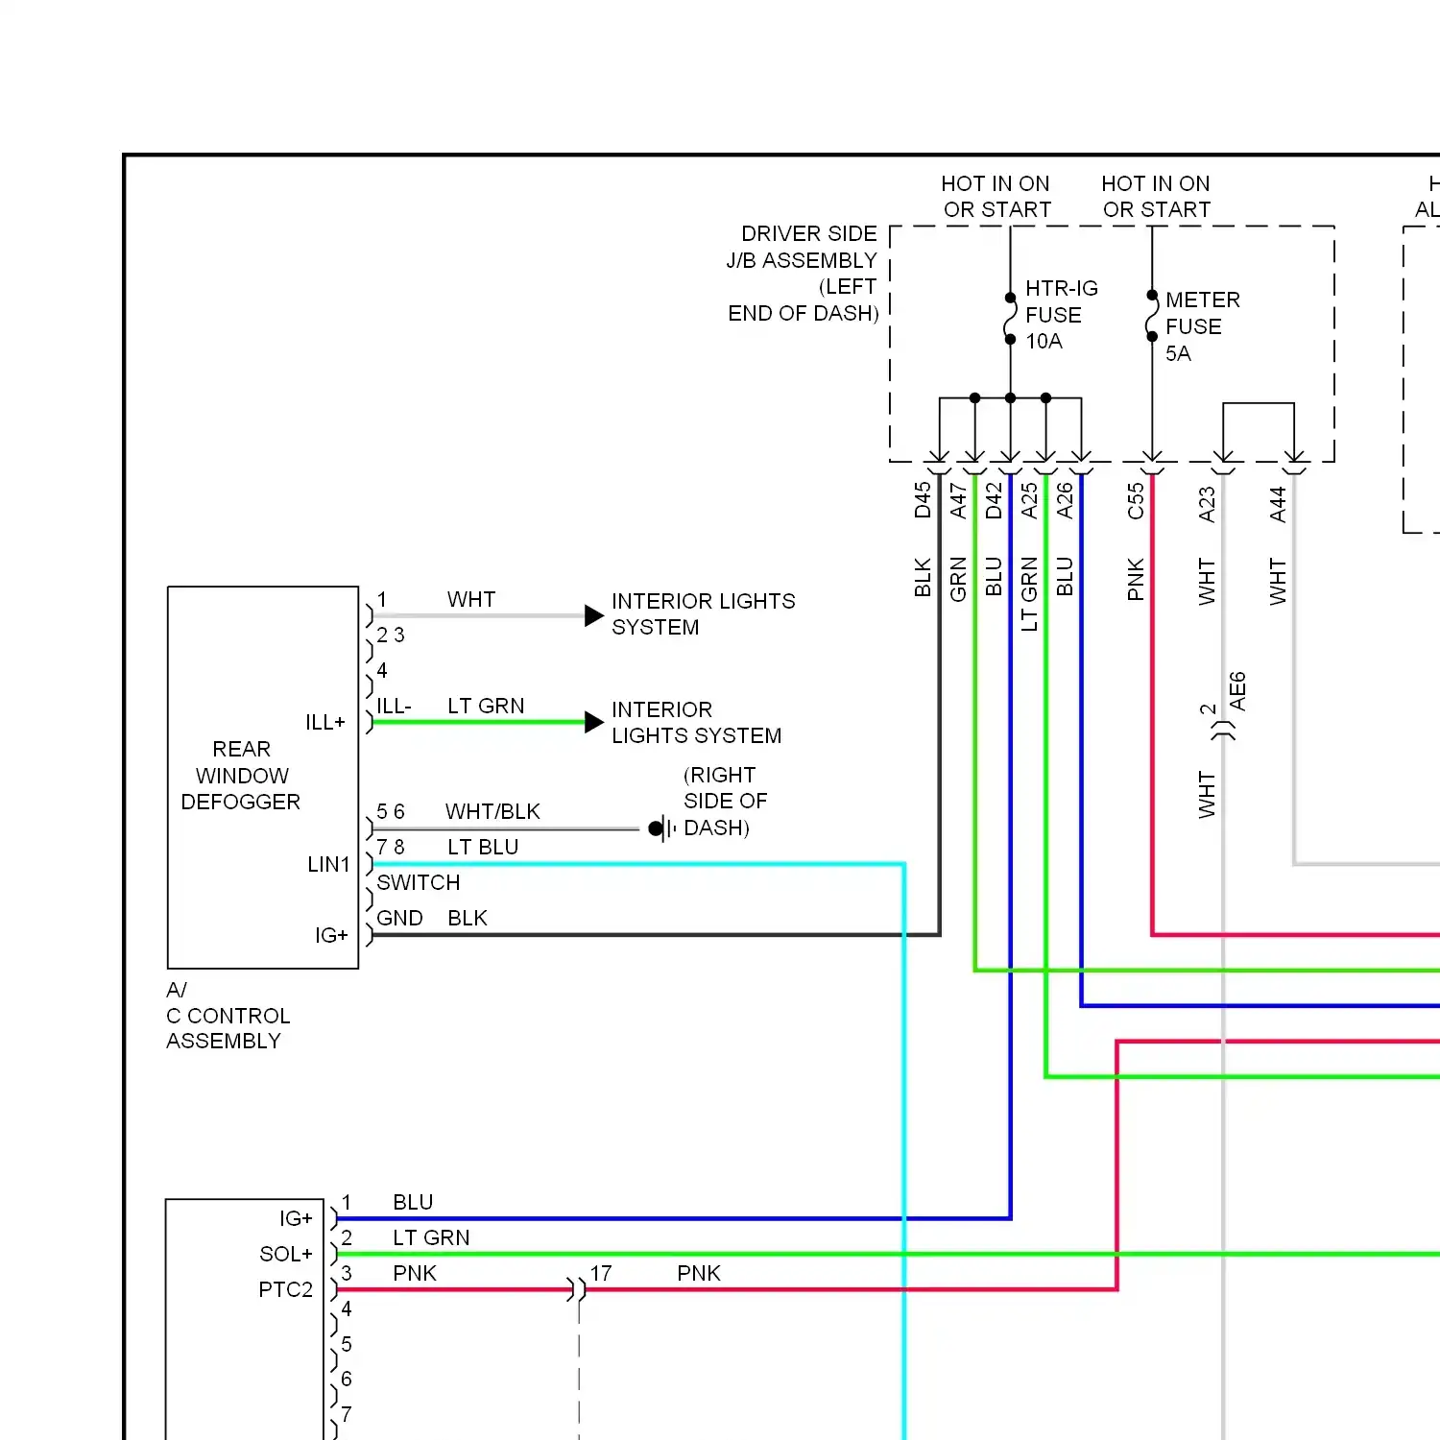Click the connector number 17 on the PNK wire
The width and height of the screenshot is (1440, 1440).
pyautogui.click(x=601, y=1273)
